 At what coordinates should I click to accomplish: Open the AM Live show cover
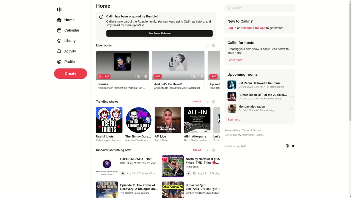(x=168, y=120)
